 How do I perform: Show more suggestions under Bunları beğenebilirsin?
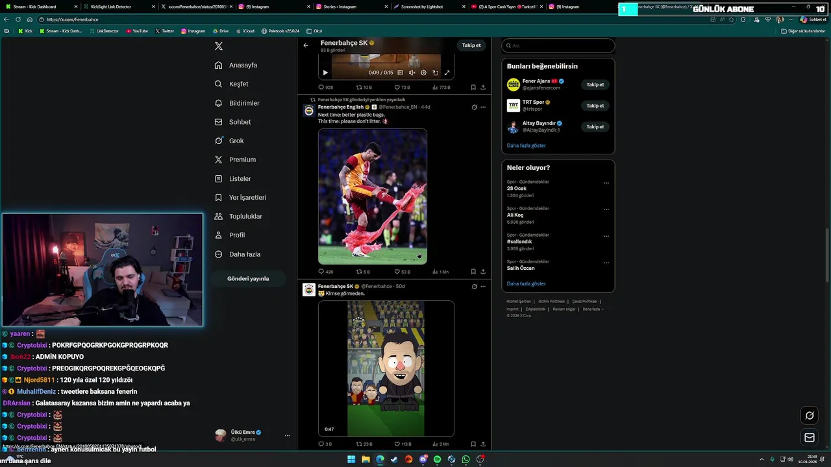pyautogui.click(x=526, y=146)
